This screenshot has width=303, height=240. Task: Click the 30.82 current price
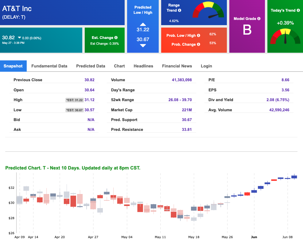(8, 38)
